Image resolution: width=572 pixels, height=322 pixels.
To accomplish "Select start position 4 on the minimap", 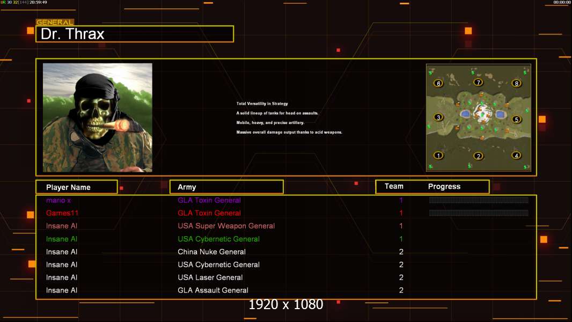I will pos(516,155).
